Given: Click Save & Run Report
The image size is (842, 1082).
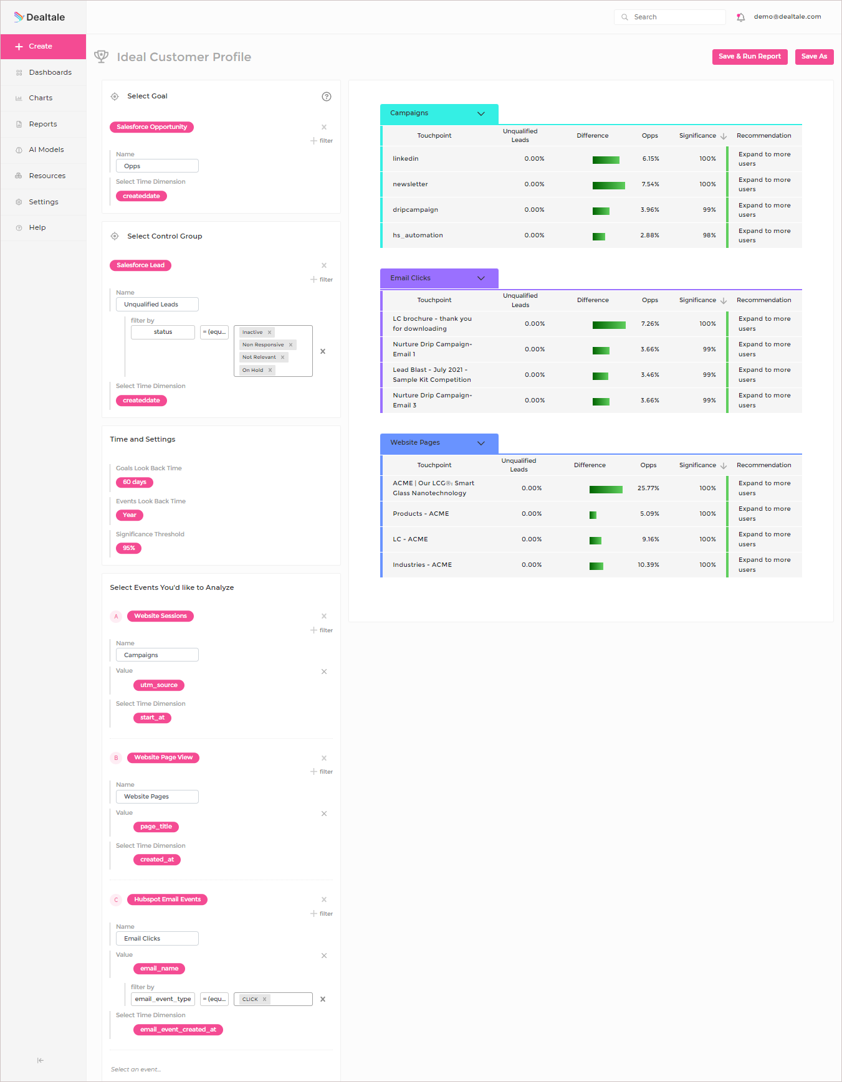Looking at the screenshot, I should (x=750, y=57).
